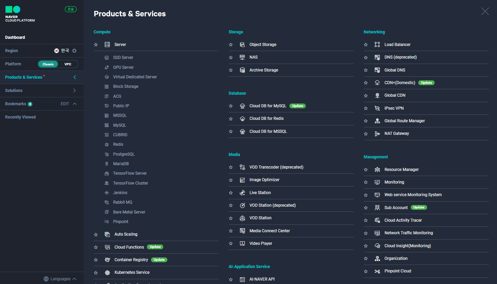Open Recently Viewed in sidebar
This screenshot has height=284, width=497.
pyautogui.click(x=20, y=117)
